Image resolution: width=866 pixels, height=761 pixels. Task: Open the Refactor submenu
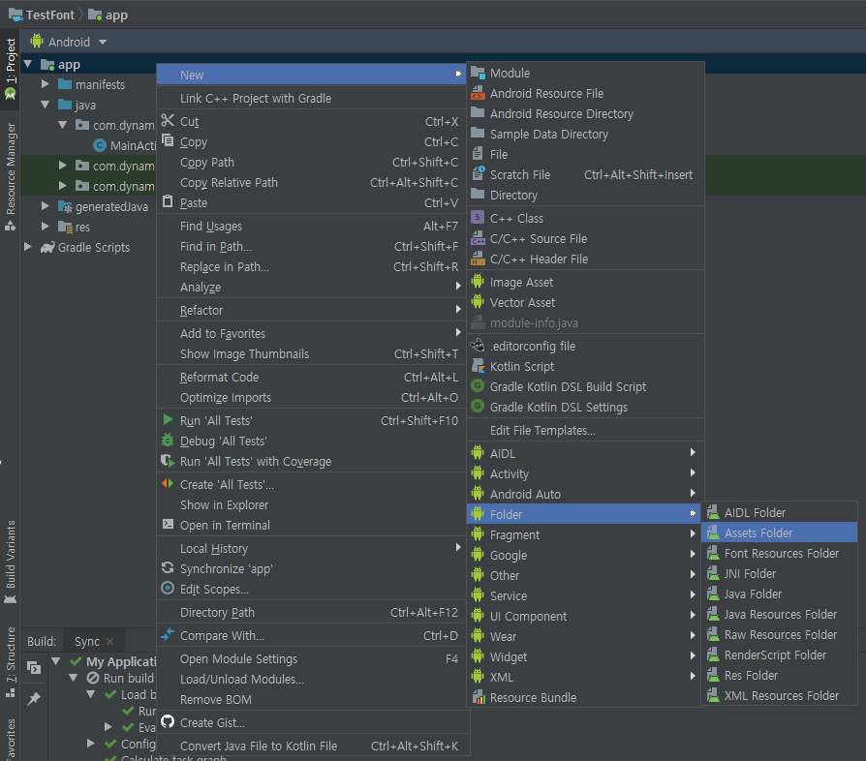pyautogui.click(x=312, y=310)
